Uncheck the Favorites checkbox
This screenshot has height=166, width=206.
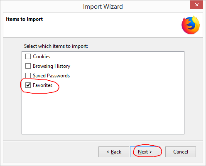click(x=28, y=85)
